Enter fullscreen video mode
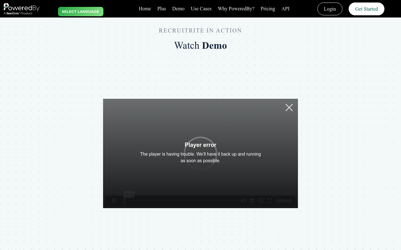Screen dimensions: 401x250 tap(270, 201)
